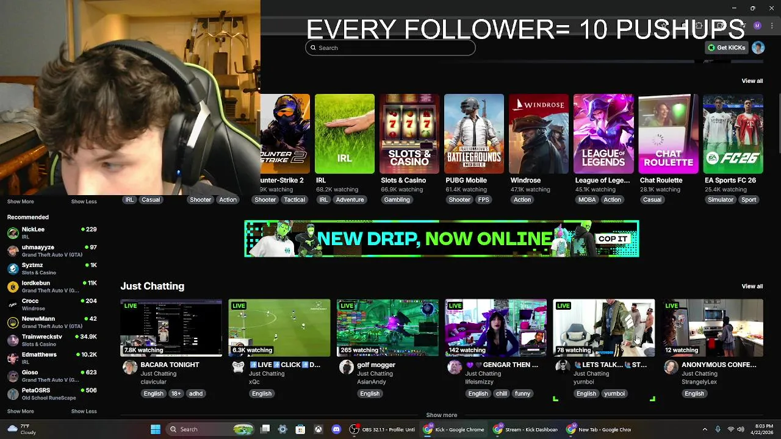Open Discord from the taskbar
Image resolution: width=781 pixels, height=439 pixels.
[336, 429]
